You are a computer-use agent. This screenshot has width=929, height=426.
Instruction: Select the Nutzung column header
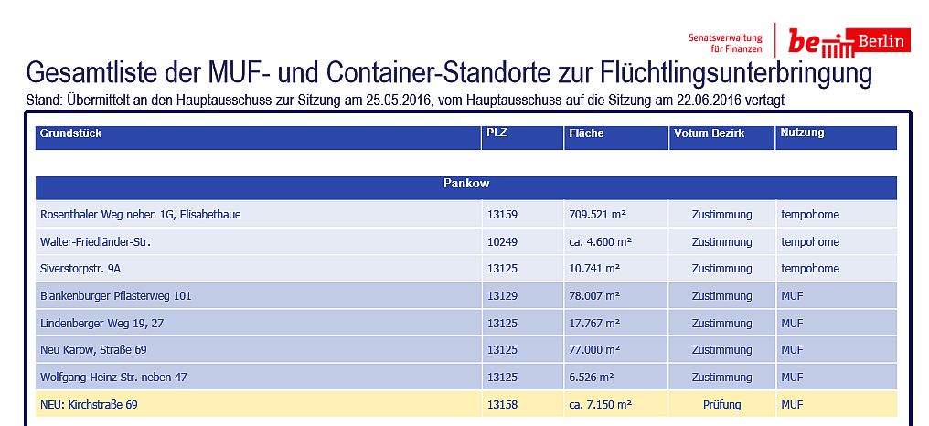(x=802, y=133)
